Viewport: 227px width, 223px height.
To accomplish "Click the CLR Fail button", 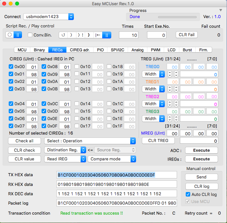I will click(187, 35).
